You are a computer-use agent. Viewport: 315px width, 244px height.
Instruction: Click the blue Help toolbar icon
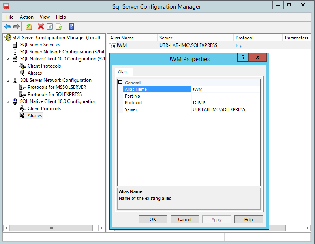[x=71, y=26]
